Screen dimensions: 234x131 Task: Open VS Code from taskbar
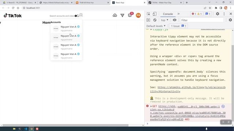point(26,129)
